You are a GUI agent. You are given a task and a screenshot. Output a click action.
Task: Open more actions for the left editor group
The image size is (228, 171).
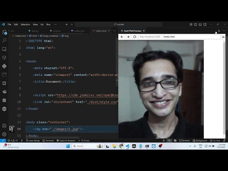pyautogui.click(x=114, y=31)
